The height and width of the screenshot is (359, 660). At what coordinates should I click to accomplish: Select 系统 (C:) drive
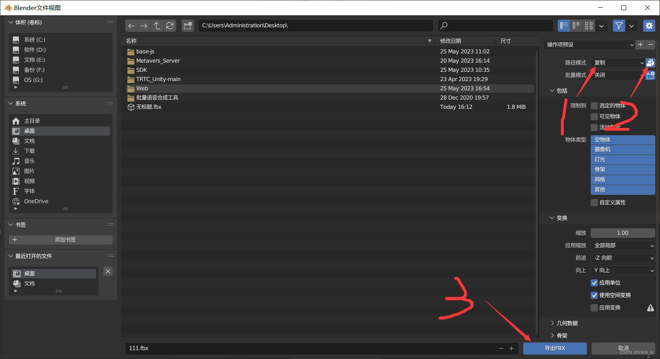60,40
